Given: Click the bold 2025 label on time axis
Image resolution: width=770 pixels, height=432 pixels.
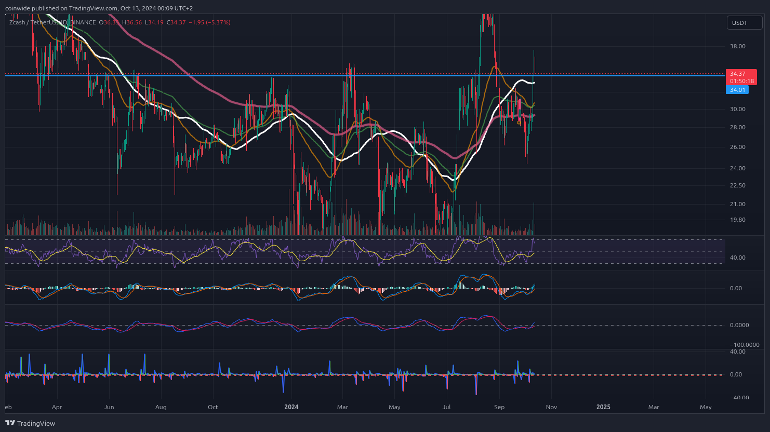Looking at the screenshot, I should tap(603, 407).
